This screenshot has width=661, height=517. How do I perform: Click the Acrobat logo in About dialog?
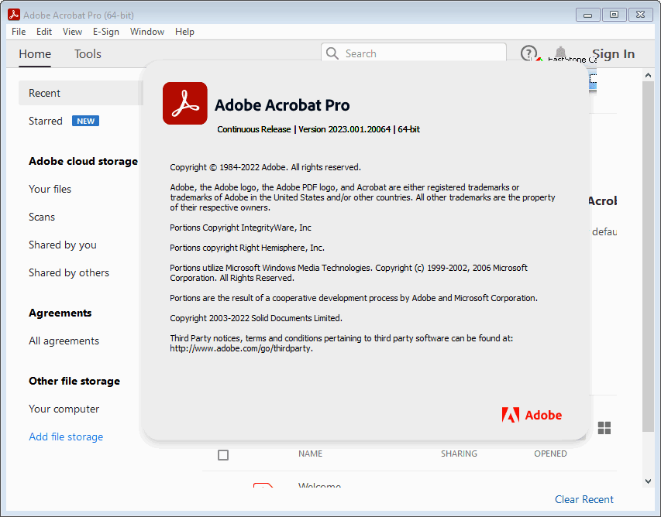tap(185, 103)
